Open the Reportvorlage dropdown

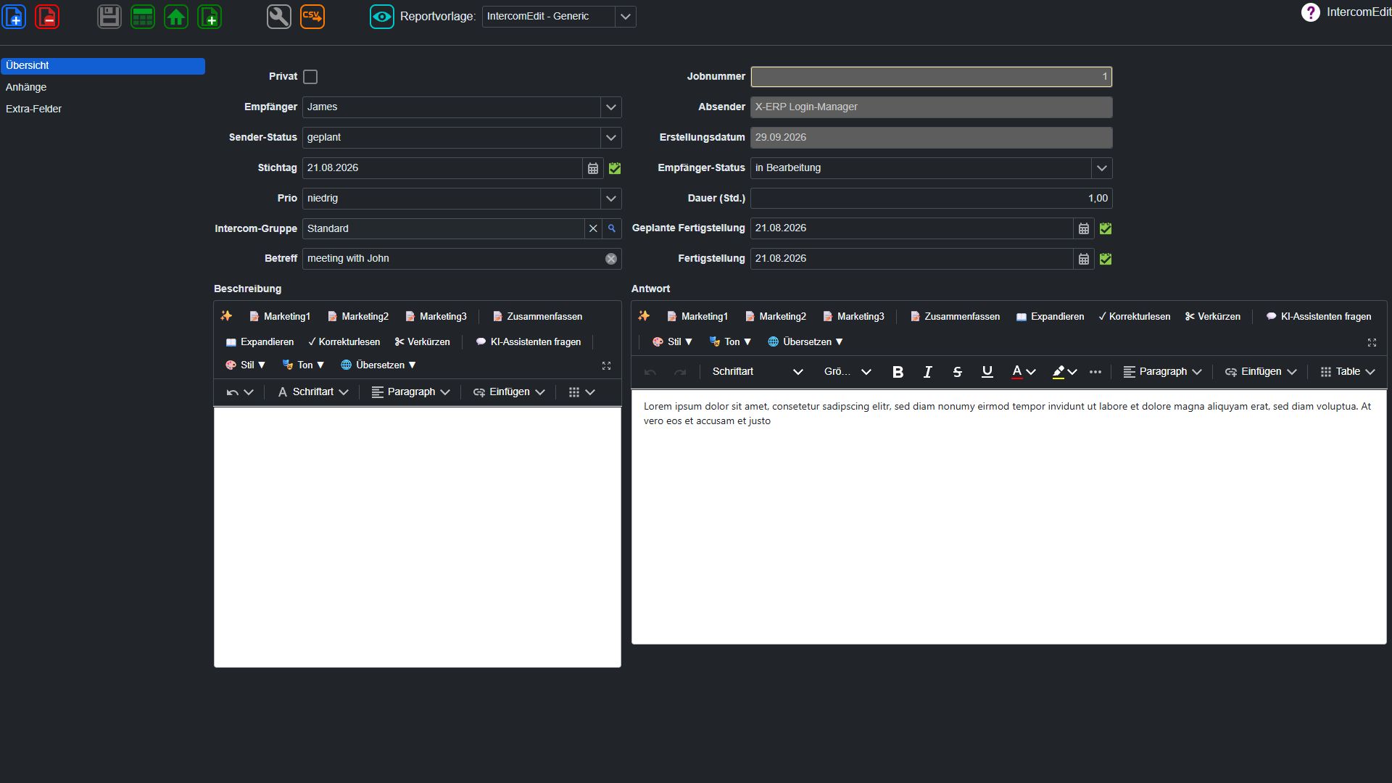pos(626,17)
